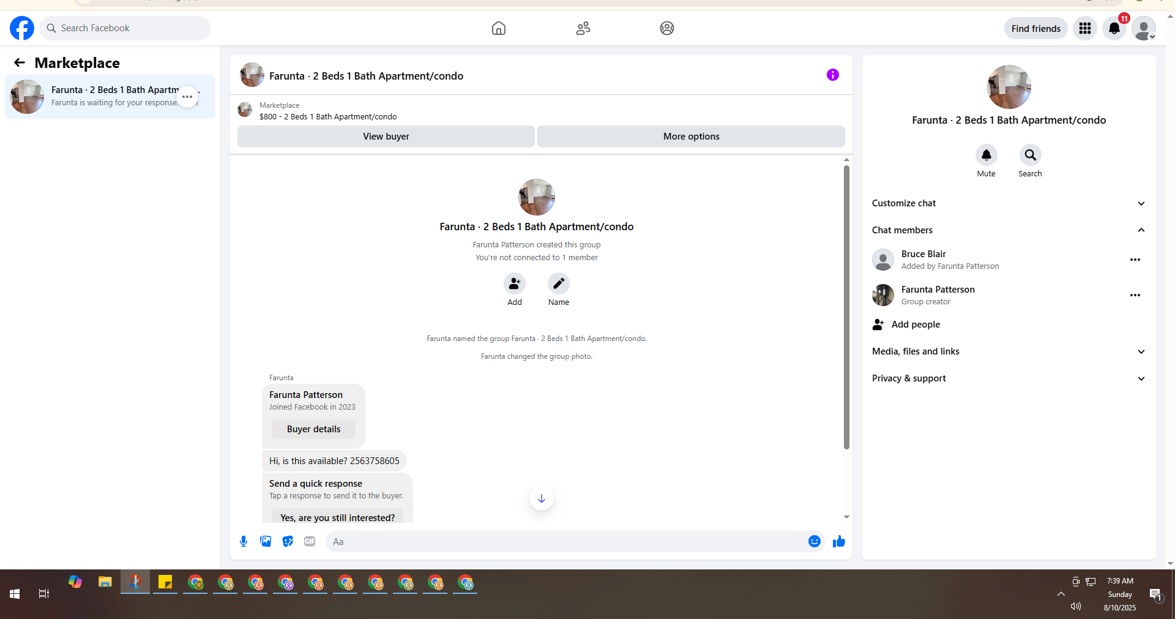Jump to latest message down-arrow button

pos(542,498)
